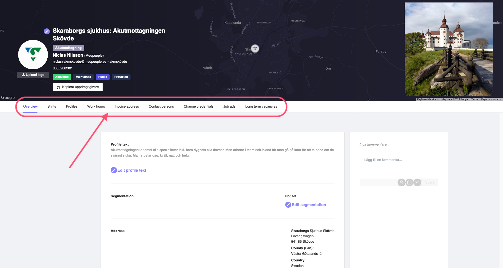The image size is (503, 268).
Task: Toggle the Public status badge
Action: 102,77
